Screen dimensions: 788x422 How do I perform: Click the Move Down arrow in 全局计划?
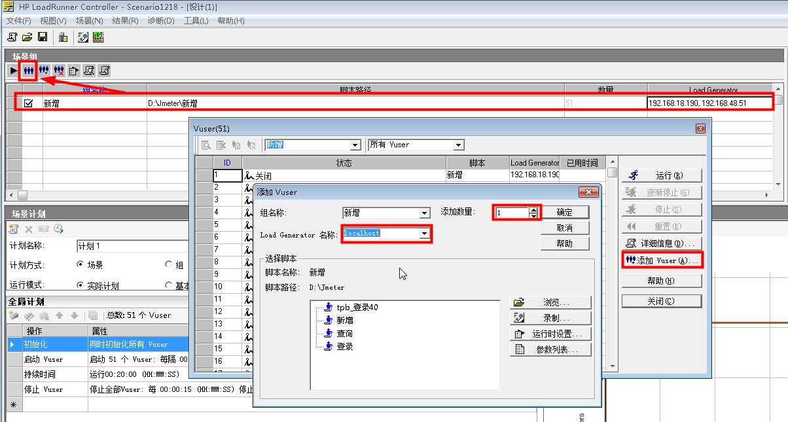(74, 315)
